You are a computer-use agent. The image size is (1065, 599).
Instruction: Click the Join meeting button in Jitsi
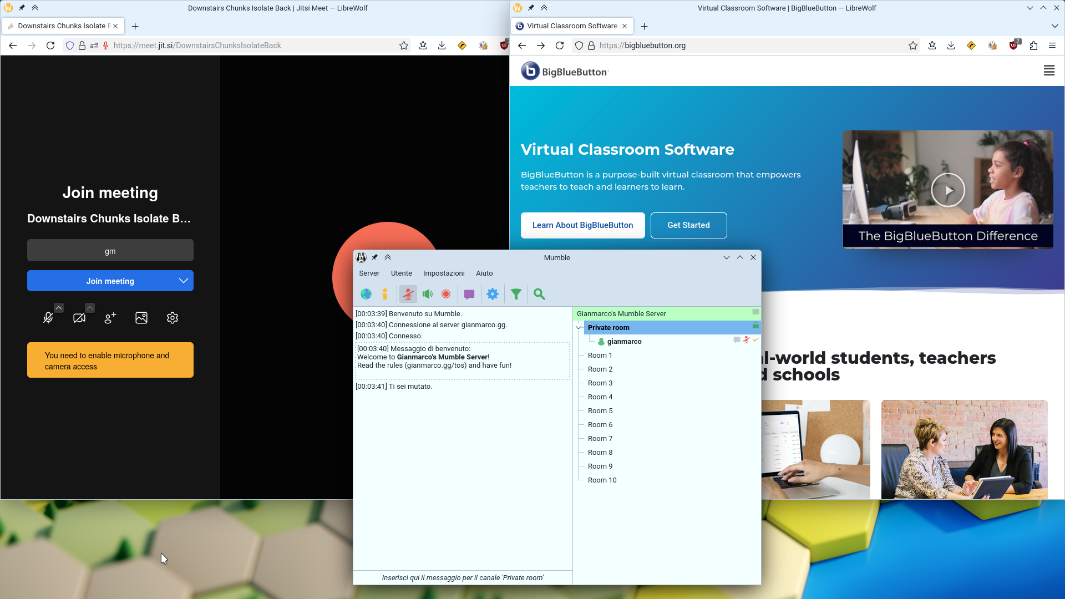110,281
